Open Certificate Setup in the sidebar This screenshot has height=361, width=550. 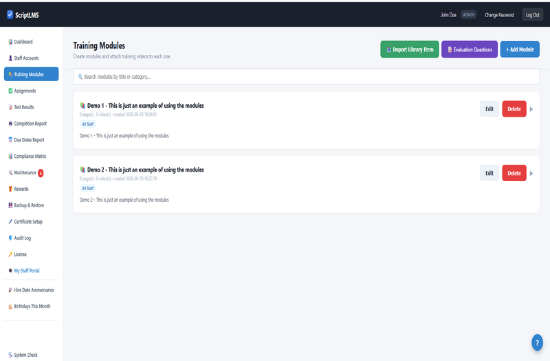[x=31, y=222]
